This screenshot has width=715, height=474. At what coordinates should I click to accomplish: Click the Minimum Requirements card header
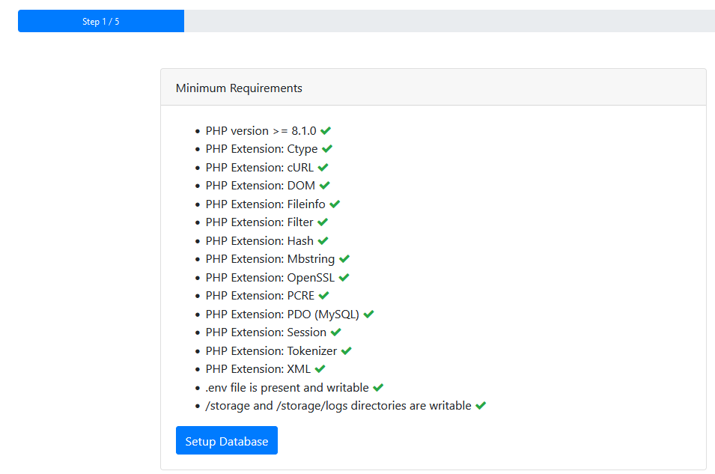433,88
